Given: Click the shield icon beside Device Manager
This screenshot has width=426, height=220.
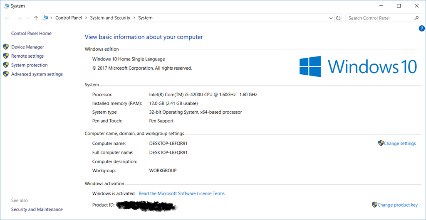Looking at the screenshot, I should tap(6, 47).
